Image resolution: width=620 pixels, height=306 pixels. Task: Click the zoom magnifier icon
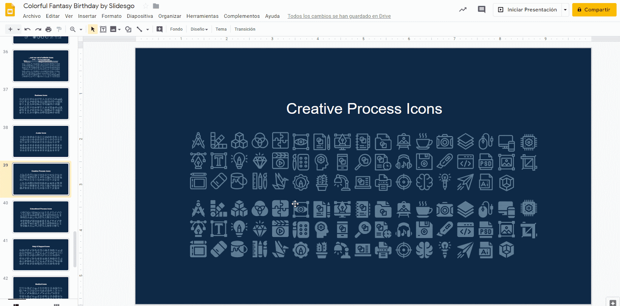pos(72,29)
